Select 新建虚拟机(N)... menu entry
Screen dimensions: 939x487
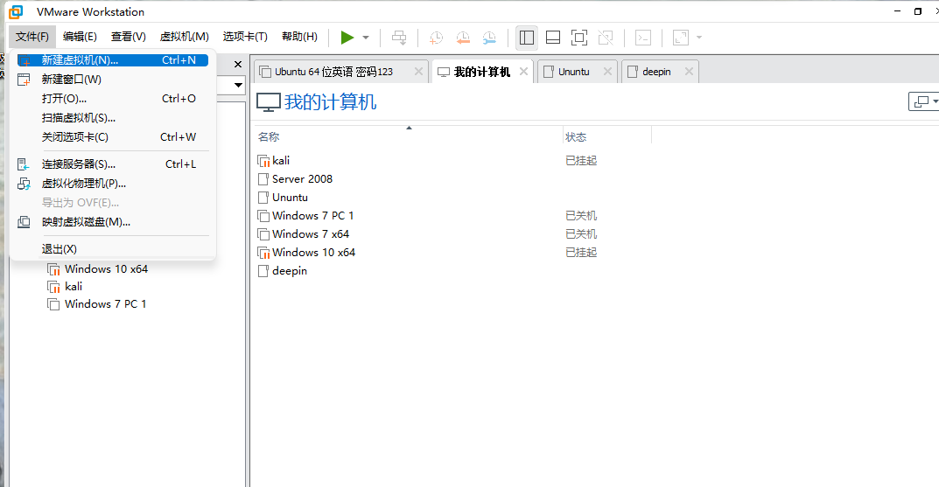click(113, 59)
